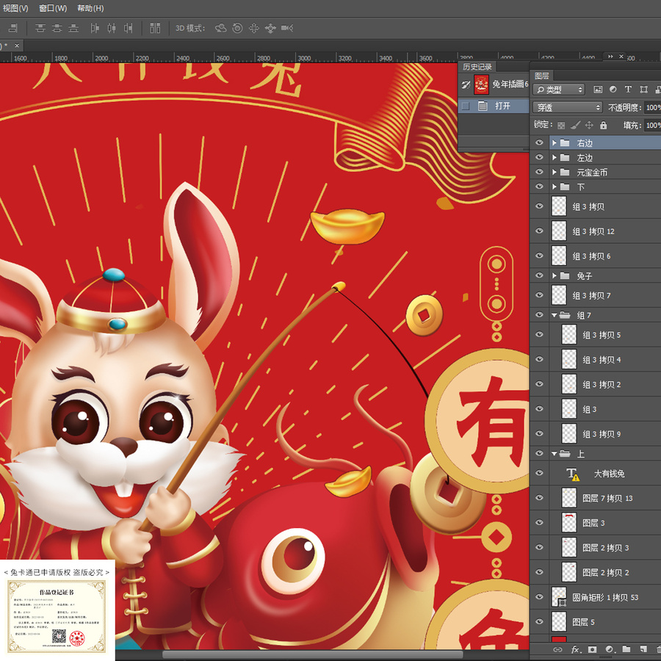
Task: Open the fx layer style menu
Action: tap(575, 649)
